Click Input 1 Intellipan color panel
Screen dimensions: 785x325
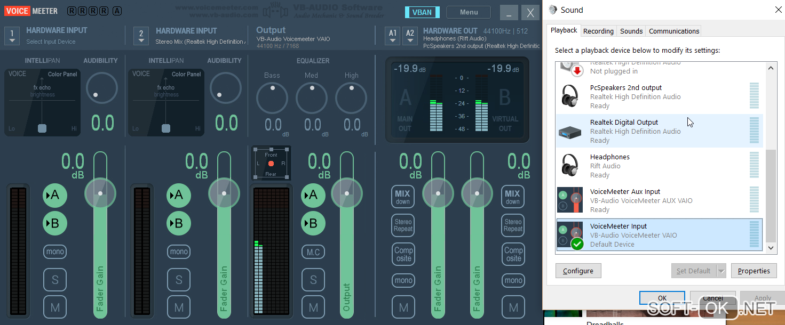[x=43, y=102]
